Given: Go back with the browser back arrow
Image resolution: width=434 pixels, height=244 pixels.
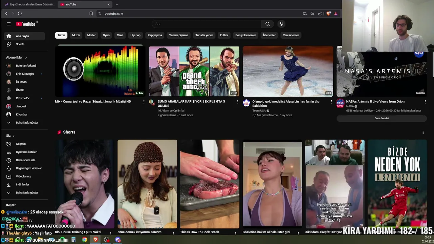Looking at the screenshot, I should click(x=6, y=14).
